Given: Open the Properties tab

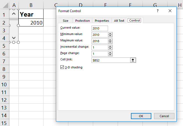Looking at the screenshot, I should (102, 21).
